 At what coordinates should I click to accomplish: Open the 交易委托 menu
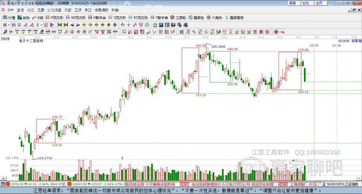pyautogui.click(x=101, y=10)
